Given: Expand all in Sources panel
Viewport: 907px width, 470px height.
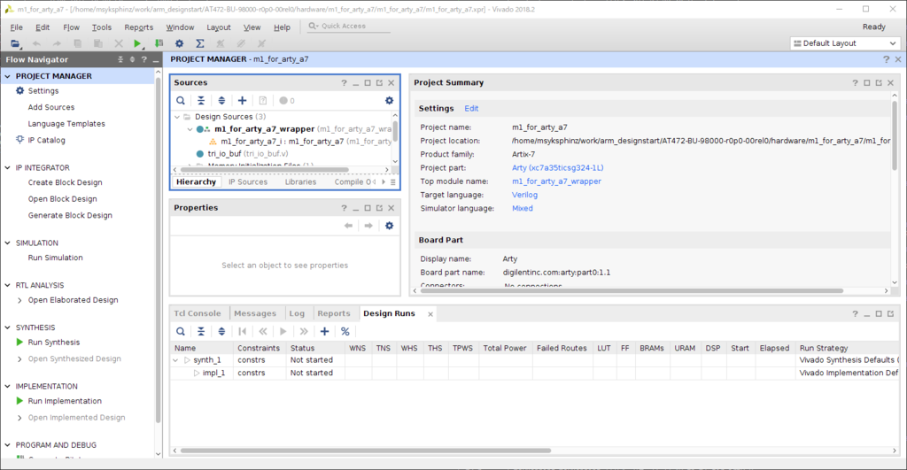Looking at the screenshot, I should (x=221, y=101).
